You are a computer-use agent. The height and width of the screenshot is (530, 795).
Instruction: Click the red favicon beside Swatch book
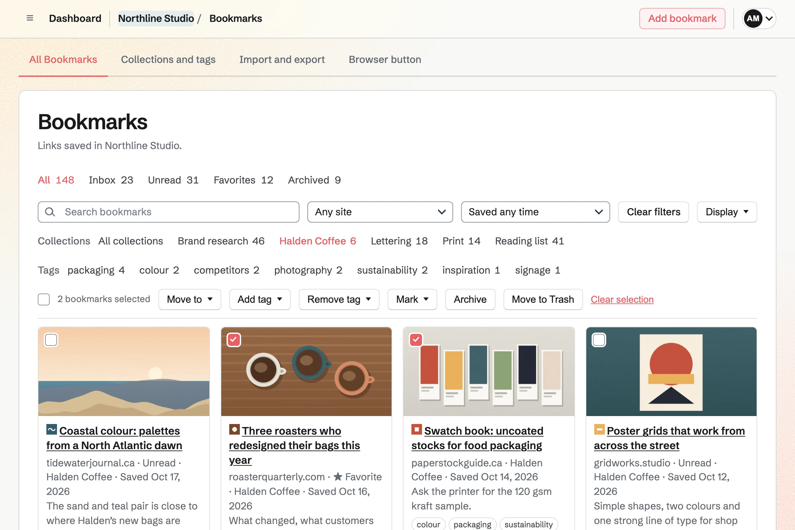click(x=417, y=430)
